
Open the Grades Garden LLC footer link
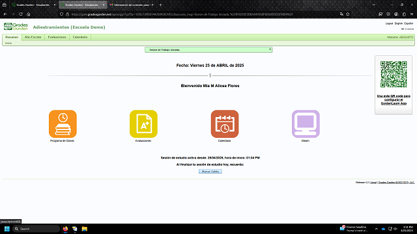396,183
